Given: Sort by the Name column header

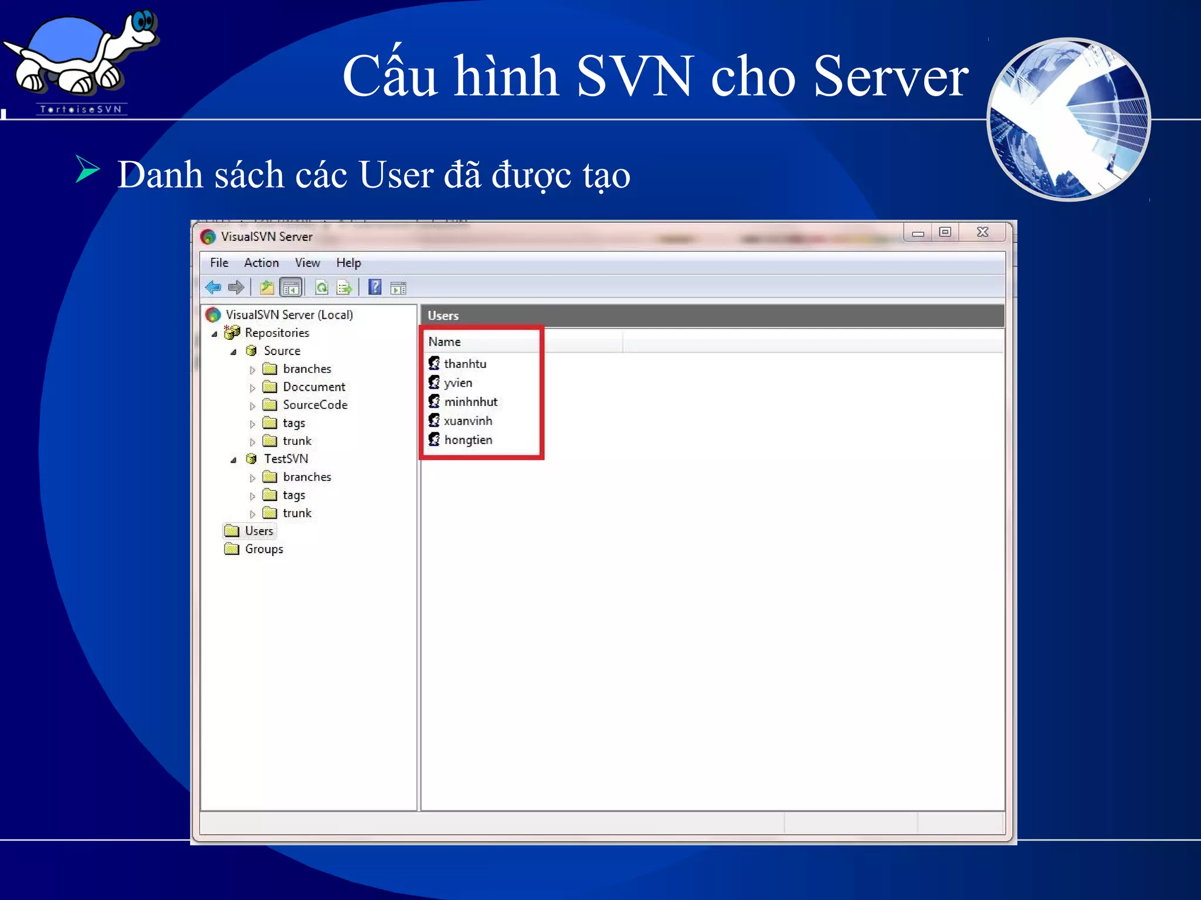Looking at the screenshot, I should pos(523,342).
